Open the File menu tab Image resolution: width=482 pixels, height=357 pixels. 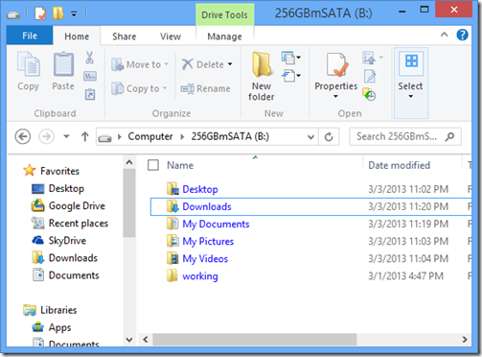(30, 36)
